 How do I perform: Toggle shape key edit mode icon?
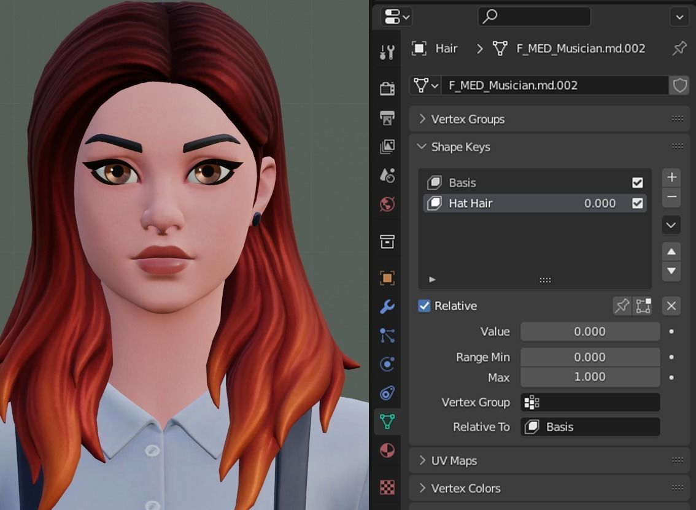click(x=643, y=306)
